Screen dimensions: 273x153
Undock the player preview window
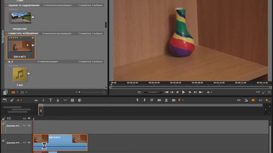(269, 92)
